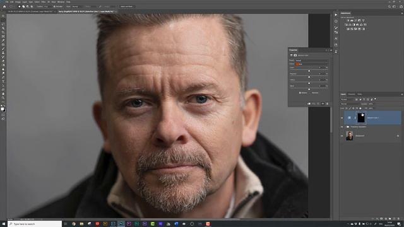Image resolution: width=404 pixels, height=227 pixels.
Task: Select the Quick Selection tool
Action: coord(3,28)
